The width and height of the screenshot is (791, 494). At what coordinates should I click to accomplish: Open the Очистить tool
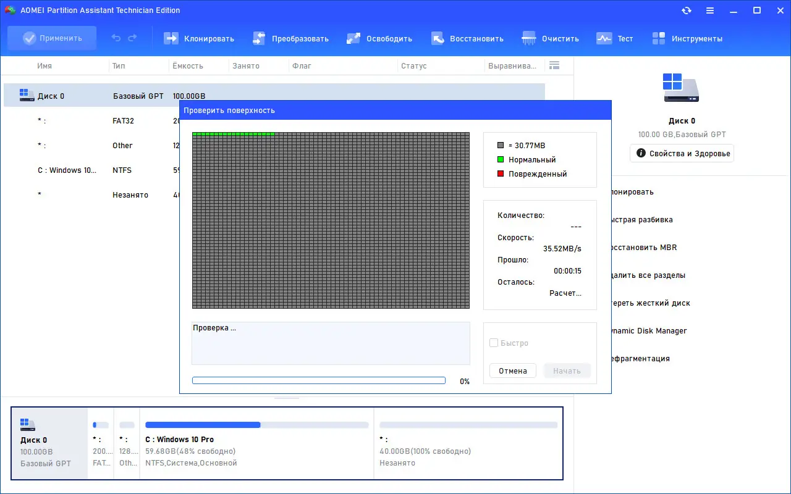click(550, 38)
